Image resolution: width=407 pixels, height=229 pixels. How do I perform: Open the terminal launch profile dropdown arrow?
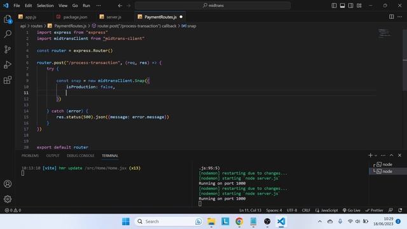(376, 155)
